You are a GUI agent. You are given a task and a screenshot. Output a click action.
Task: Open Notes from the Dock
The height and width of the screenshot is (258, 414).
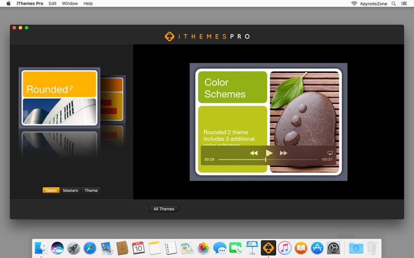coord(155,248)
